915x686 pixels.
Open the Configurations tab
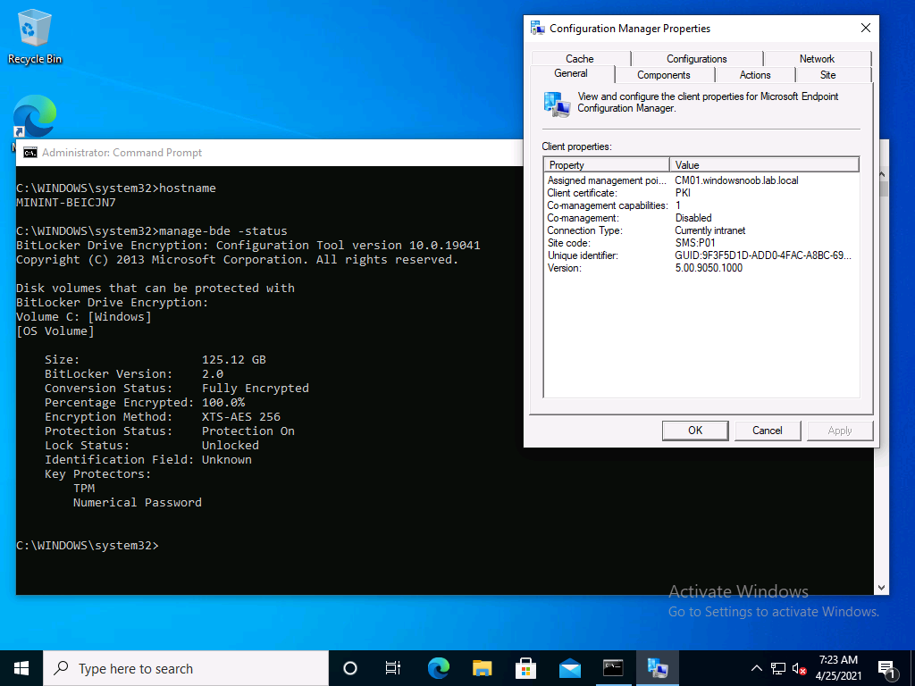coord(697,58)
